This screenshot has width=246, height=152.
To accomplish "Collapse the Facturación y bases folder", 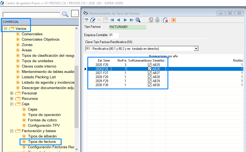I will [12, 131].
